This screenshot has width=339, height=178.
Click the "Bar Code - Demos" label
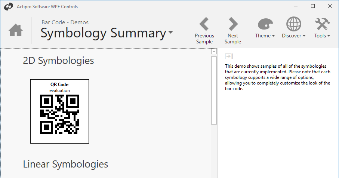[65, 22]
